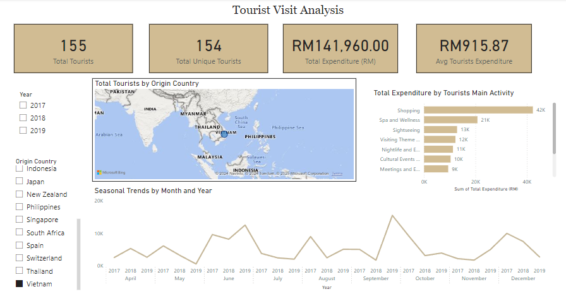Tick the Switzerland checkbox
Viewport: 566px width, 306px height.
click(x=20, y=258)
